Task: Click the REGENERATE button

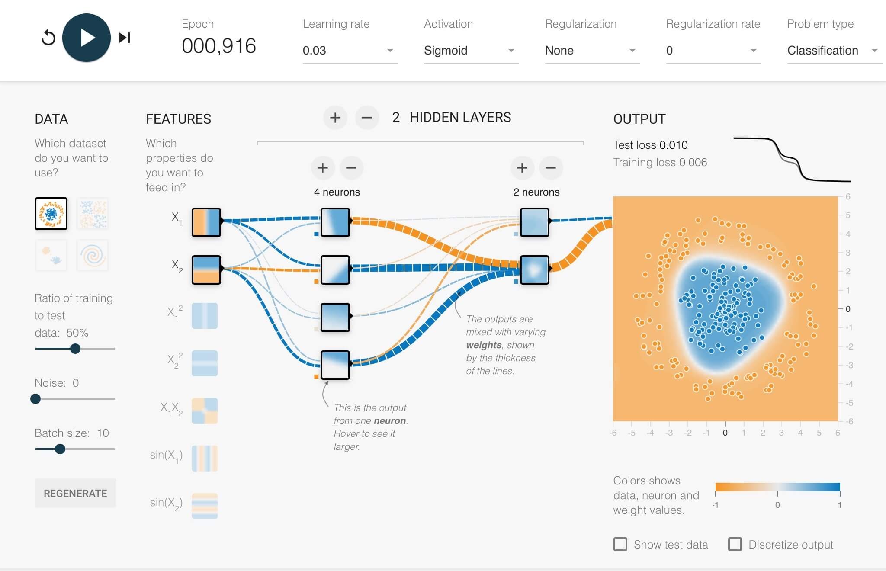Action: pyautogui.click(x=75, y=493)
